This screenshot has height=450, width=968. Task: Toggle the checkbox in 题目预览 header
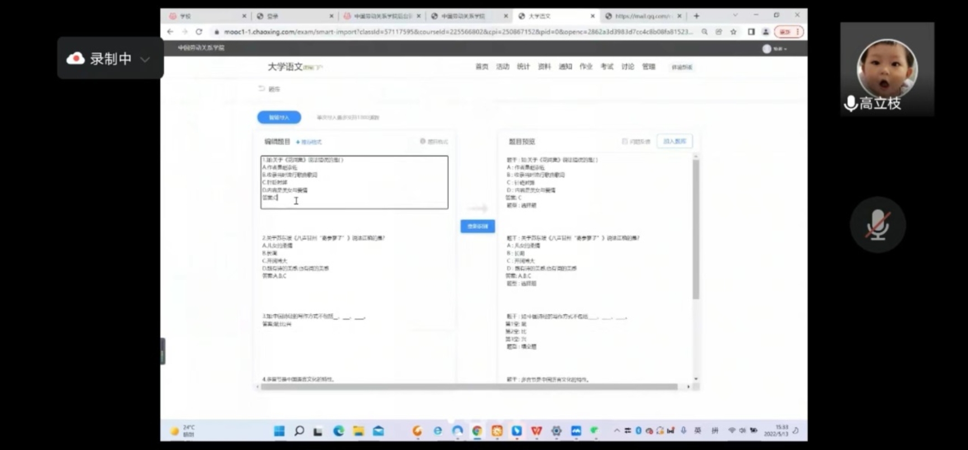(625, 142)
